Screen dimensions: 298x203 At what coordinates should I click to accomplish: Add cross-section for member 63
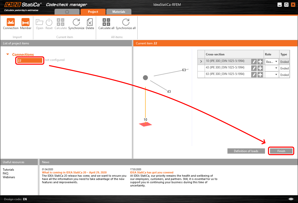click(260, 75)
